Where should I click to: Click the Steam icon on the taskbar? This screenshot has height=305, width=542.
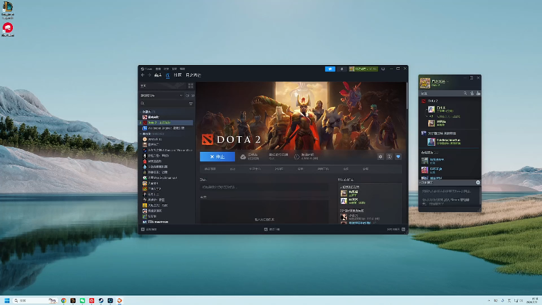[101, 300]
